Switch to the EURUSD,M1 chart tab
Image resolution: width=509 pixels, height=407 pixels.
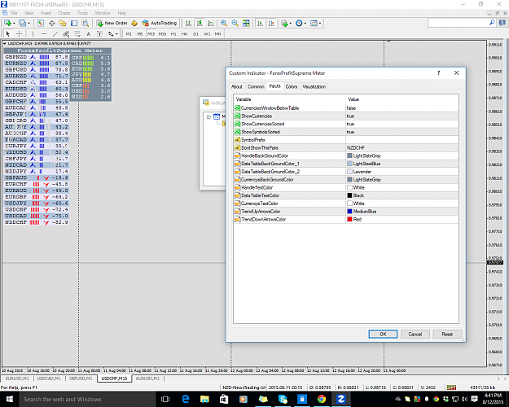(17, 379)
